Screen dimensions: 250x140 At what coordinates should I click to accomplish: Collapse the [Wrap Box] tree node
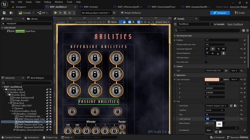point(9,103)
